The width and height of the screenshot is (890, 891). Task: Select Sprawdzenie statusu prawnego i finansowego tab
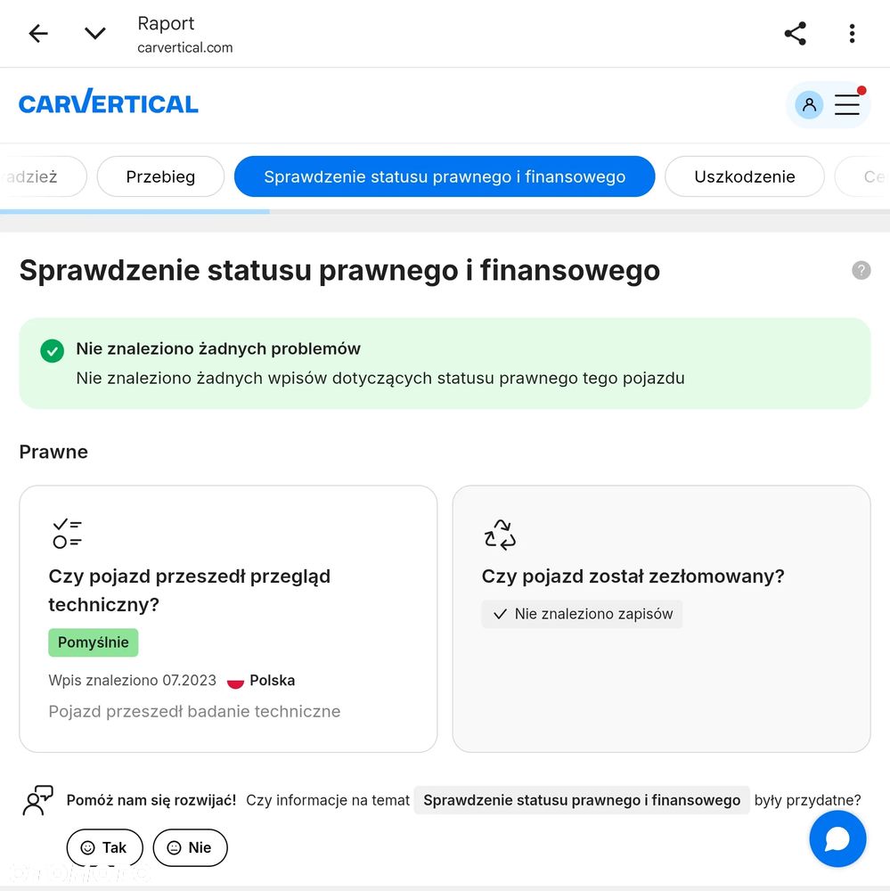point(445,176)
